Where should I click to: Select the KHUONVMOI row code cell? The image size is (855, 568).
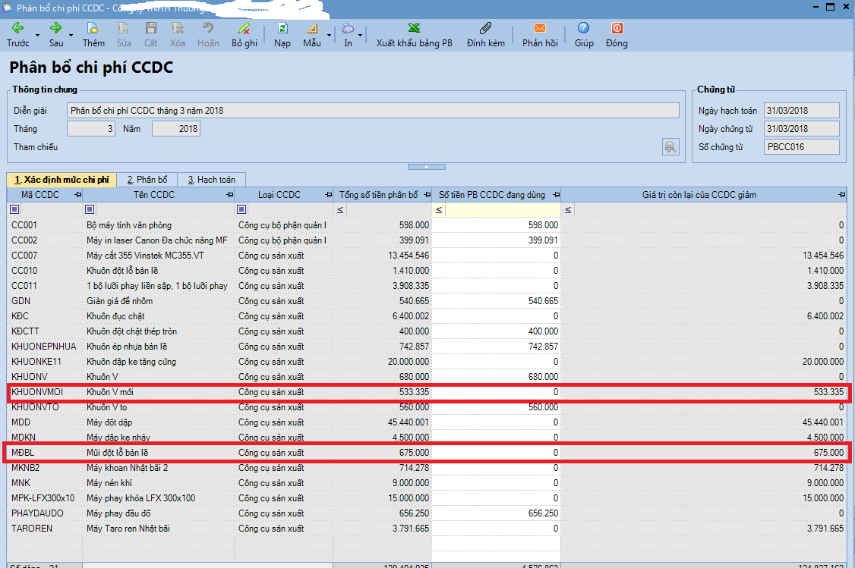click(x=45, y=392)
